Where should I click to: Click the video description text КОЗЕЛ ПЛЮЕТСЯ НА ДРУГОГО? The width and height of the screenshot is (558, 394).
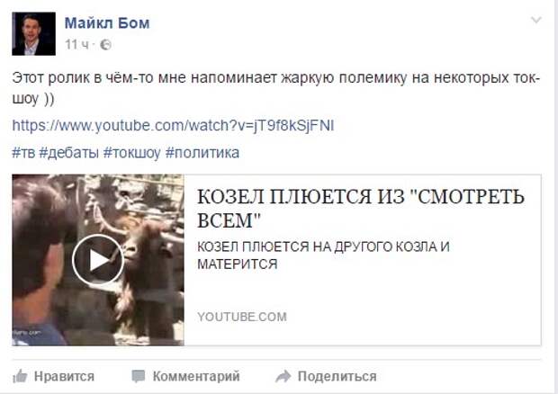(x=323, y=255)
